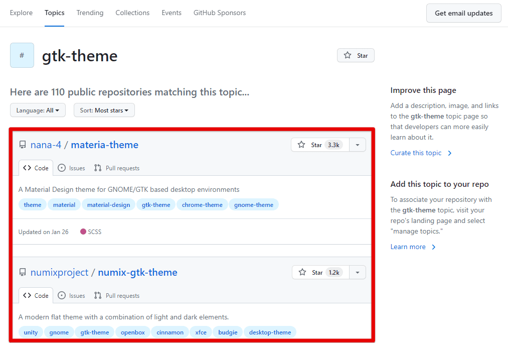Viewport: 508px width, 343px height.
Task: Open the Code tab of numix-gtk-theme
Action: coord(36,295)
